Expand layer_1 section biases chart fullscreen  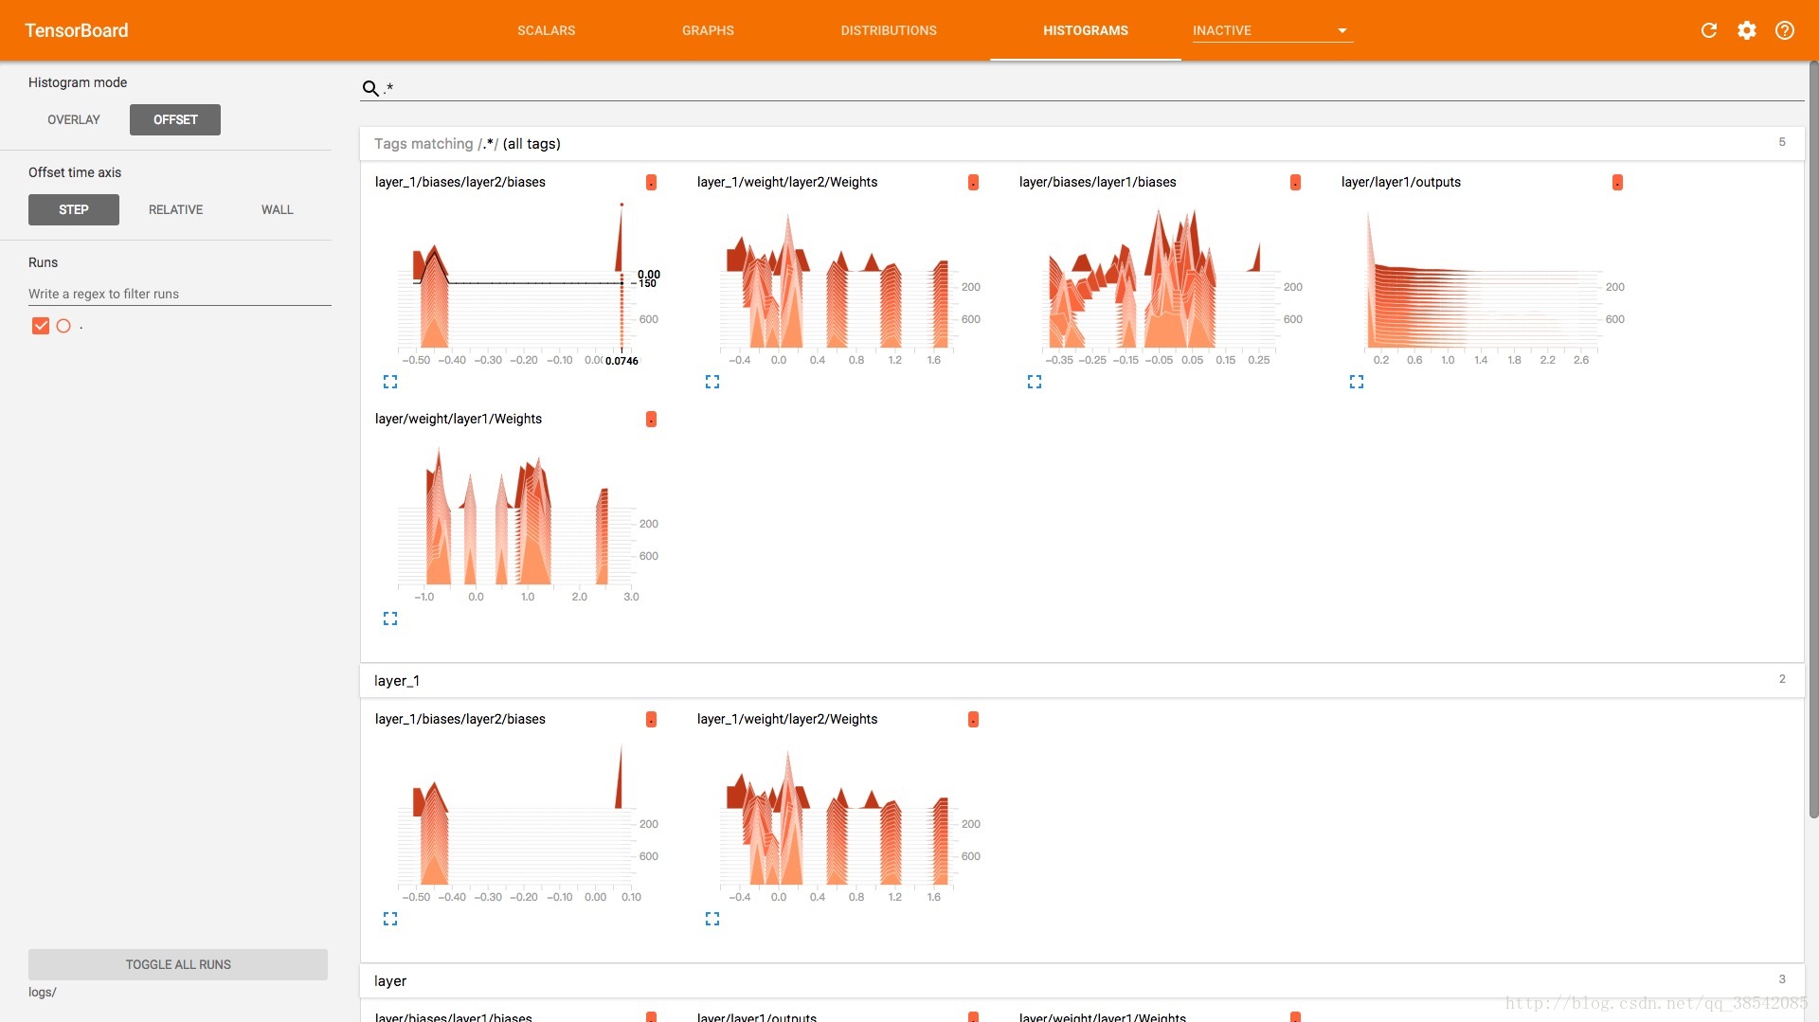[x=390, y=919]
